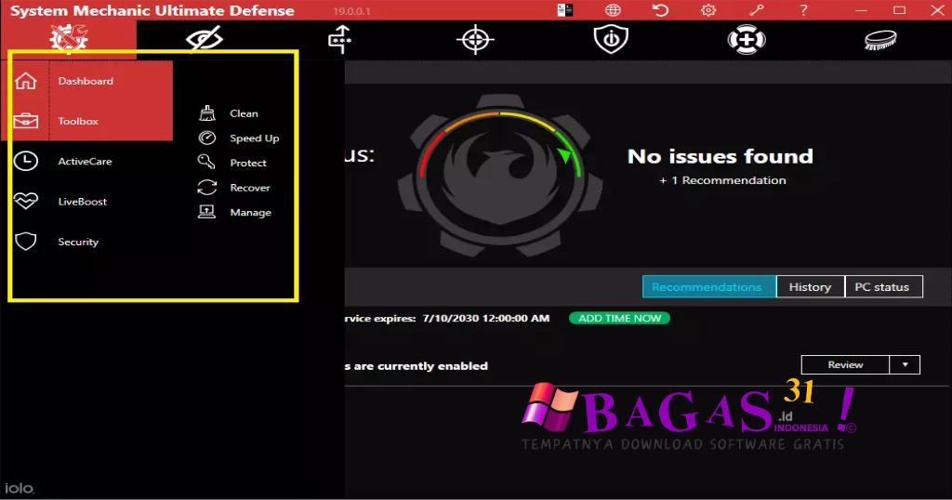The image size is (952, 500).
Task: Click the Manage laptop icon
Action: point(206,212)
